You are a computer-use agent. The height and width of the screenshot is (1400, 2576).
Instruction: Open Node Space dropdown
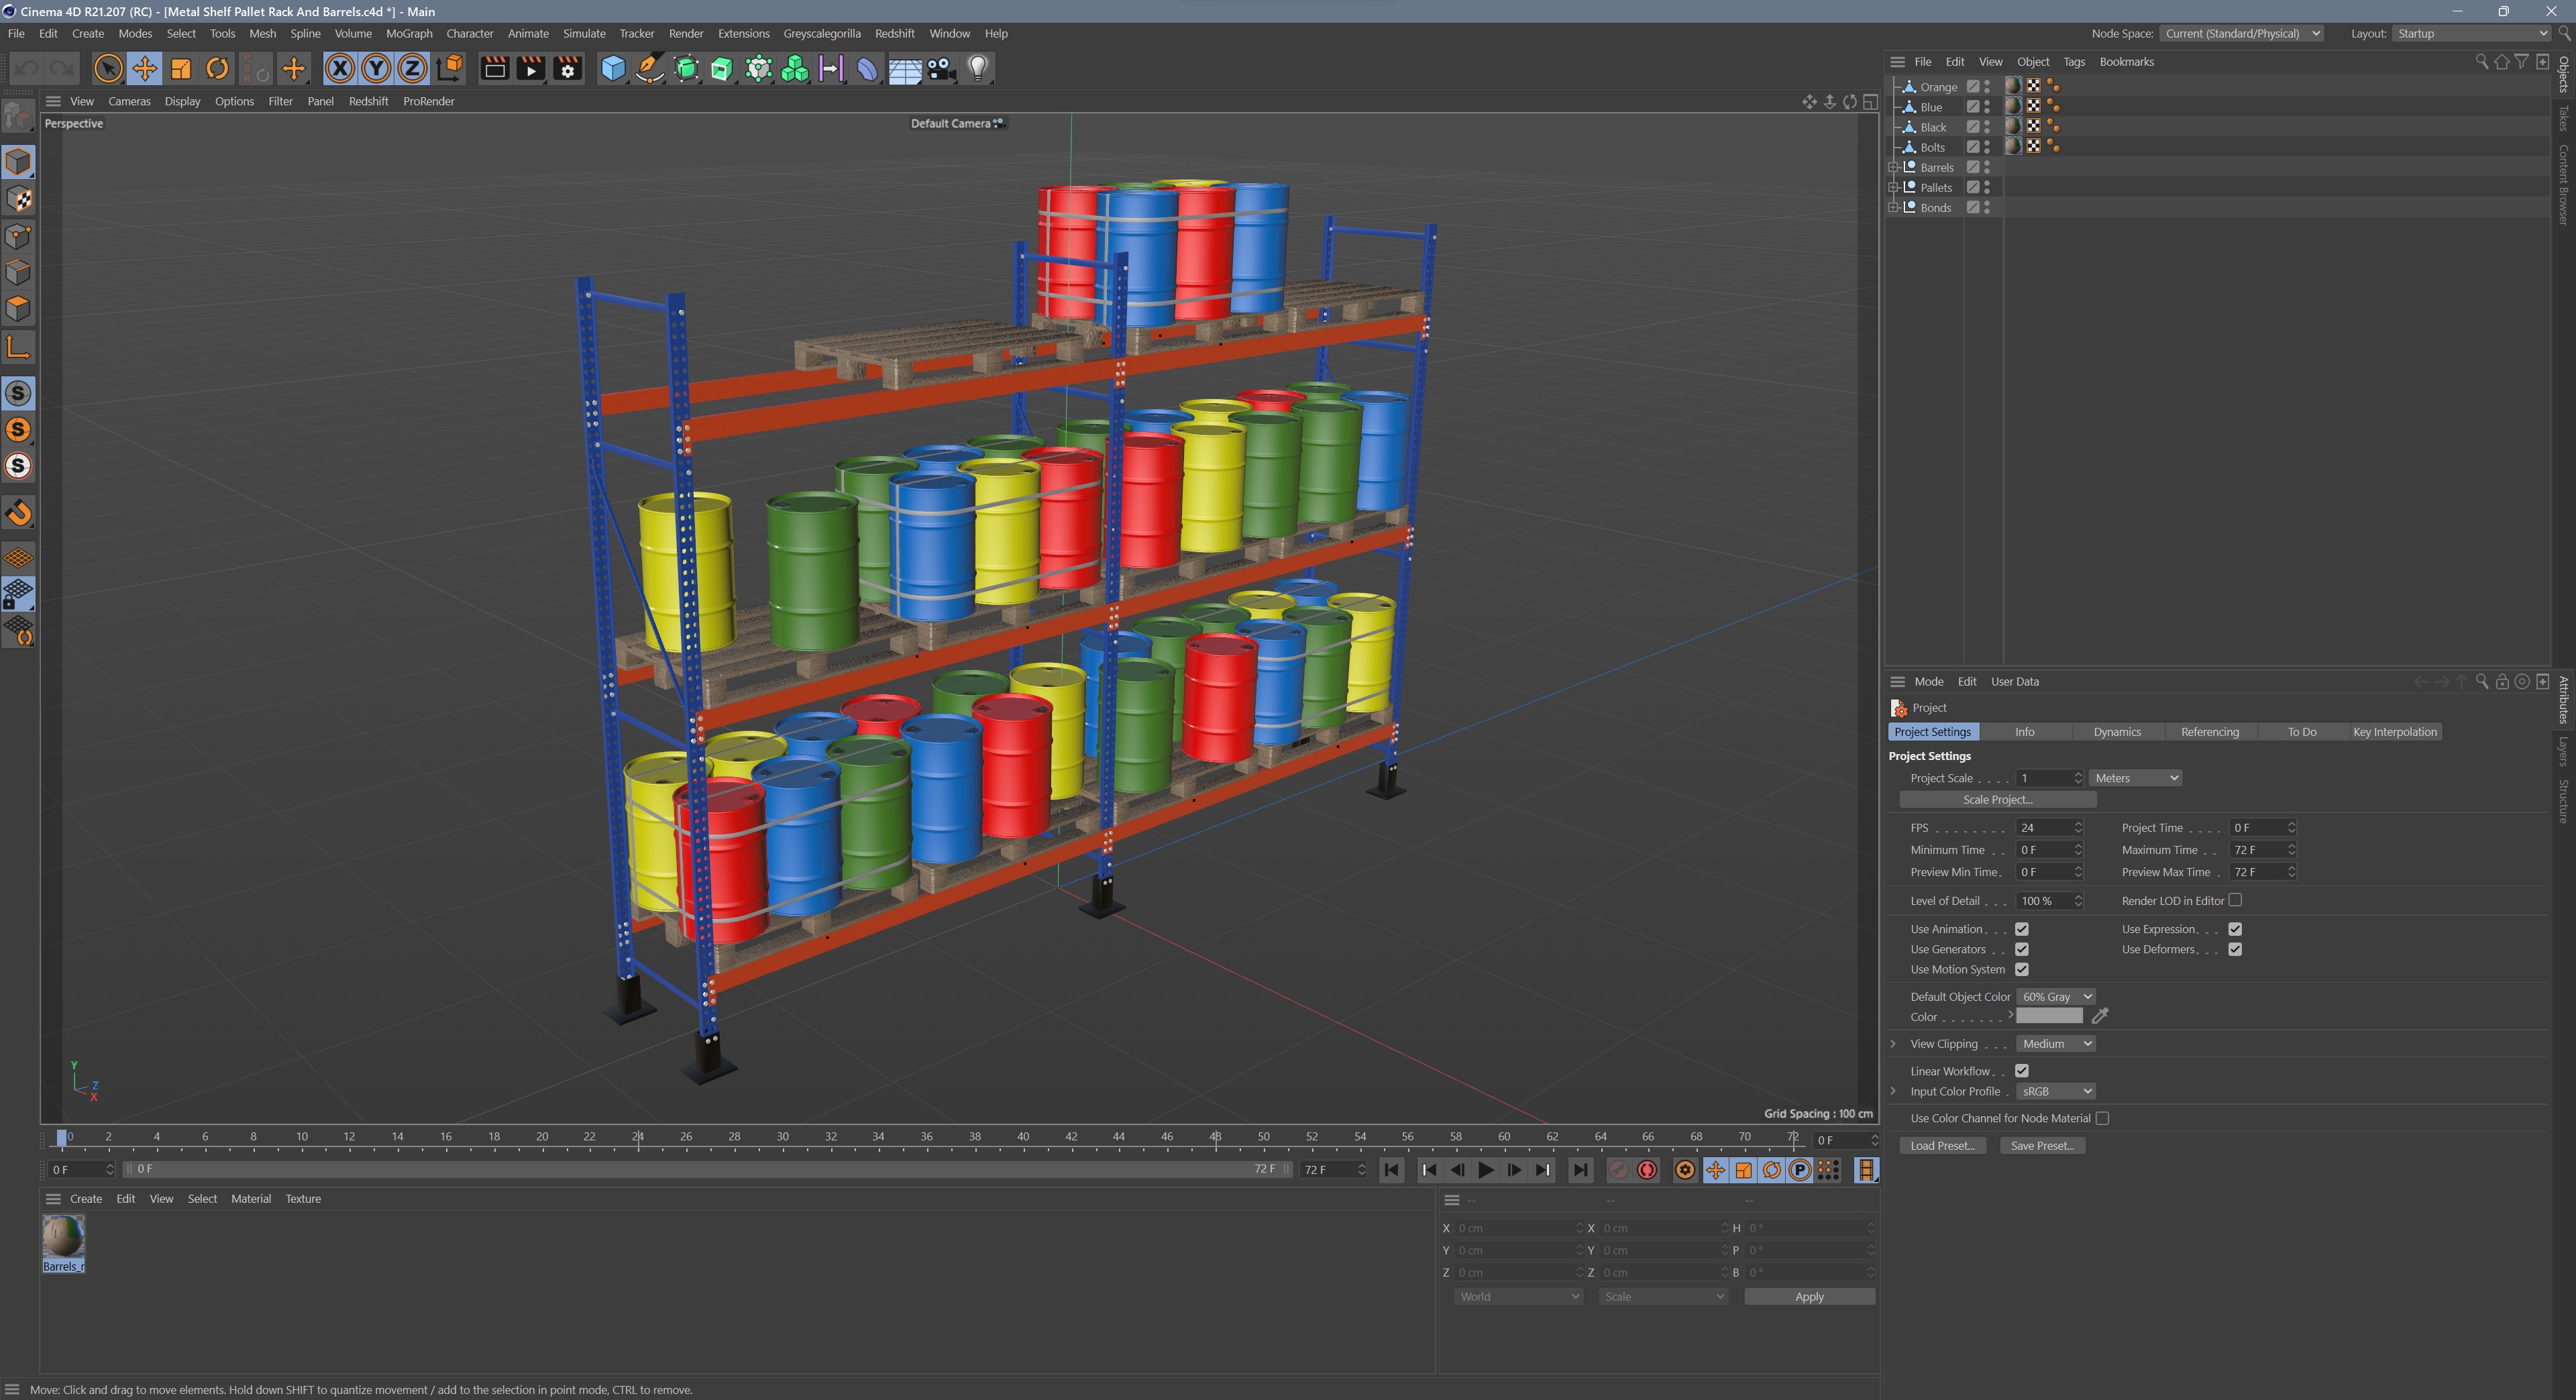point(2241,33)
